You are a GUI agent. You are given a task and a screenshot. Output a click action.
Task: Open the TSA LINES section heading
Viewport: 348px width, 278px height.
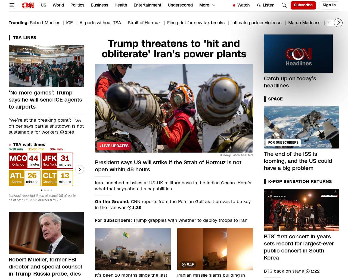tap(24, 38)
